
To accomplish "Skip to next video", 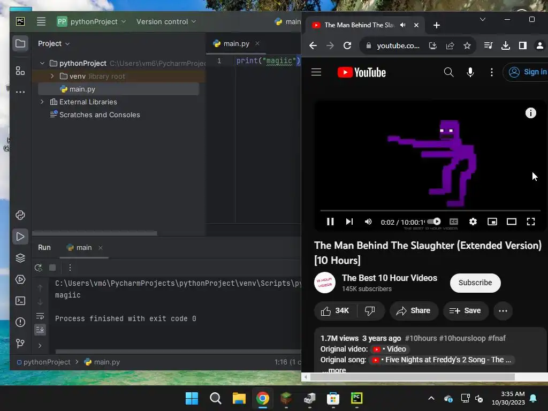I will (x=349, y=222).
